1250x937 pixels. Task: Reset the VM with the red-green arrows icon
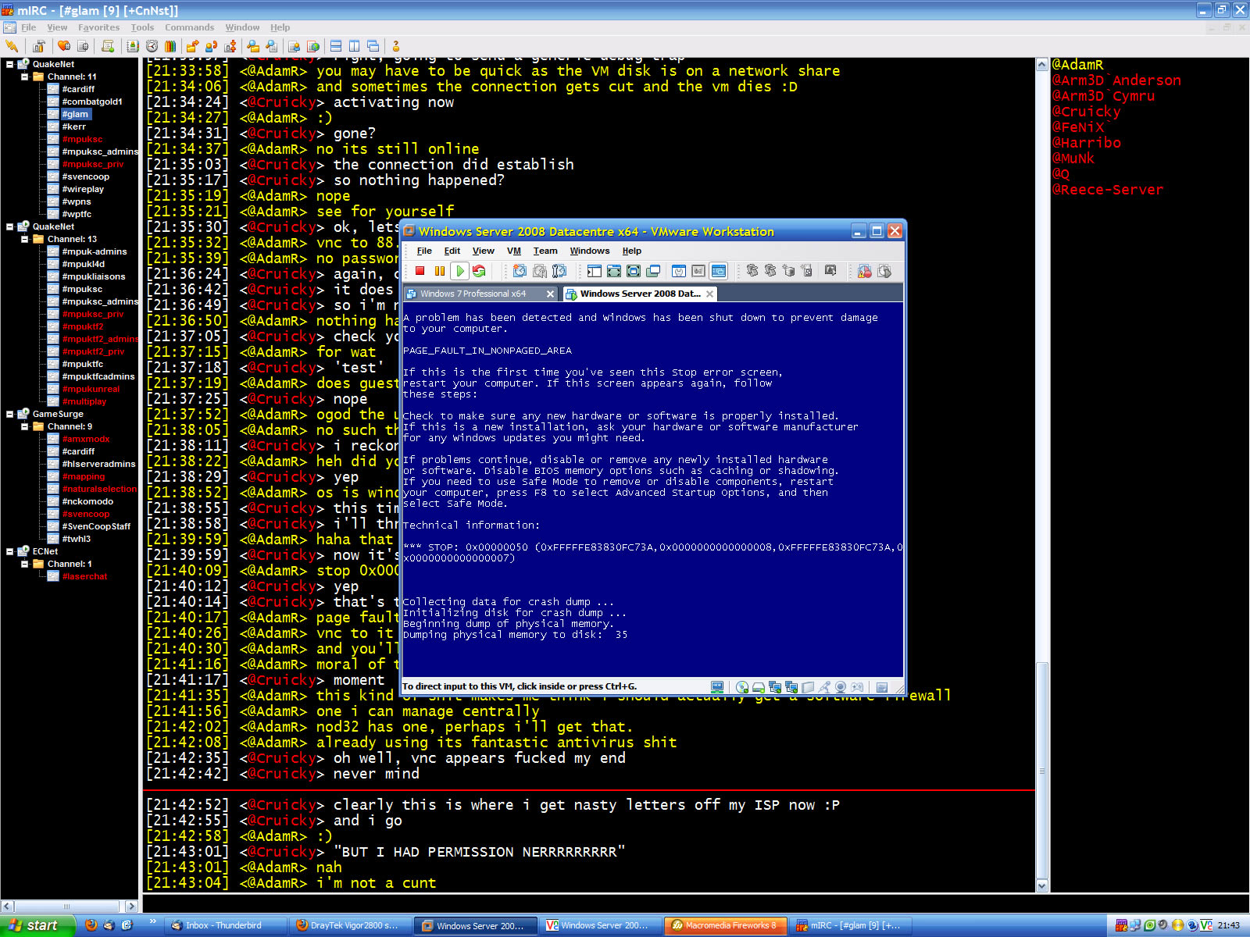pyautogui.click(x=479, y=271)
